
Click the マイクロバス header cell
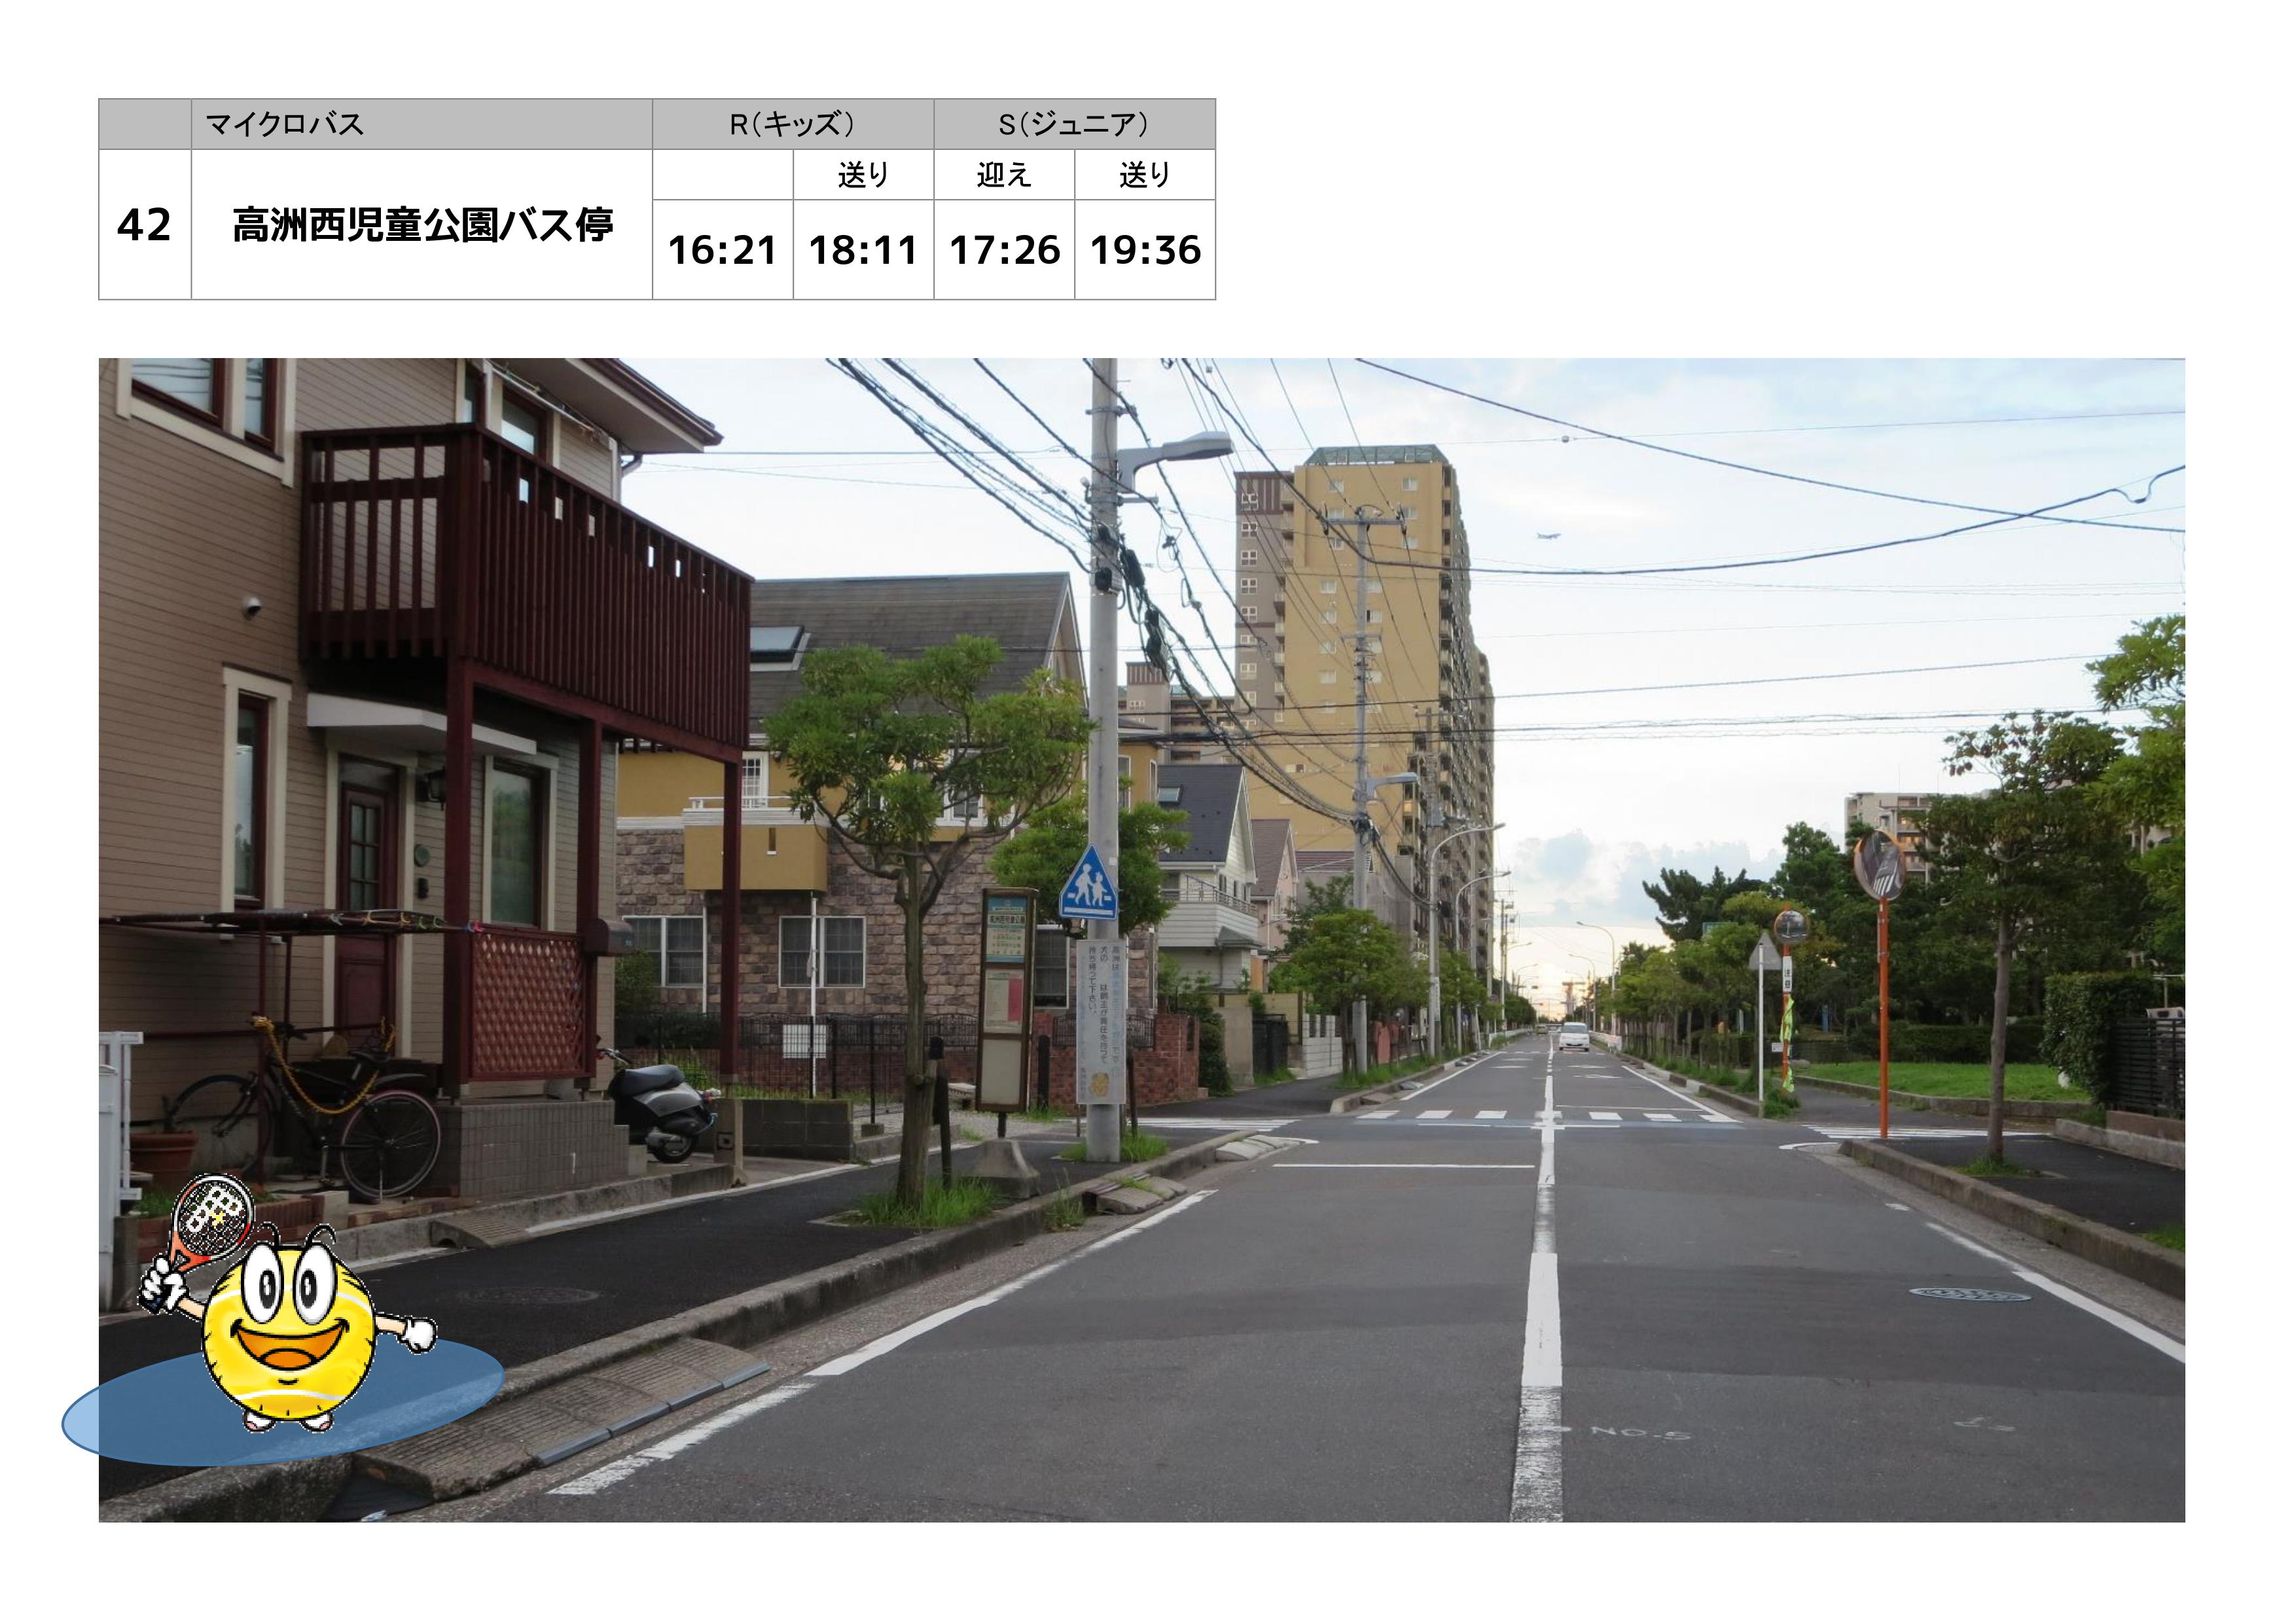tap(422, 125)
